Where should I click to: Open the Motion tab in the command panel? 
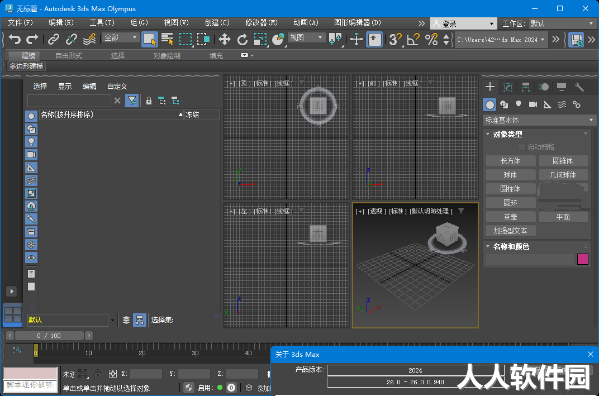pyautogui.click(x=544, y=87)
